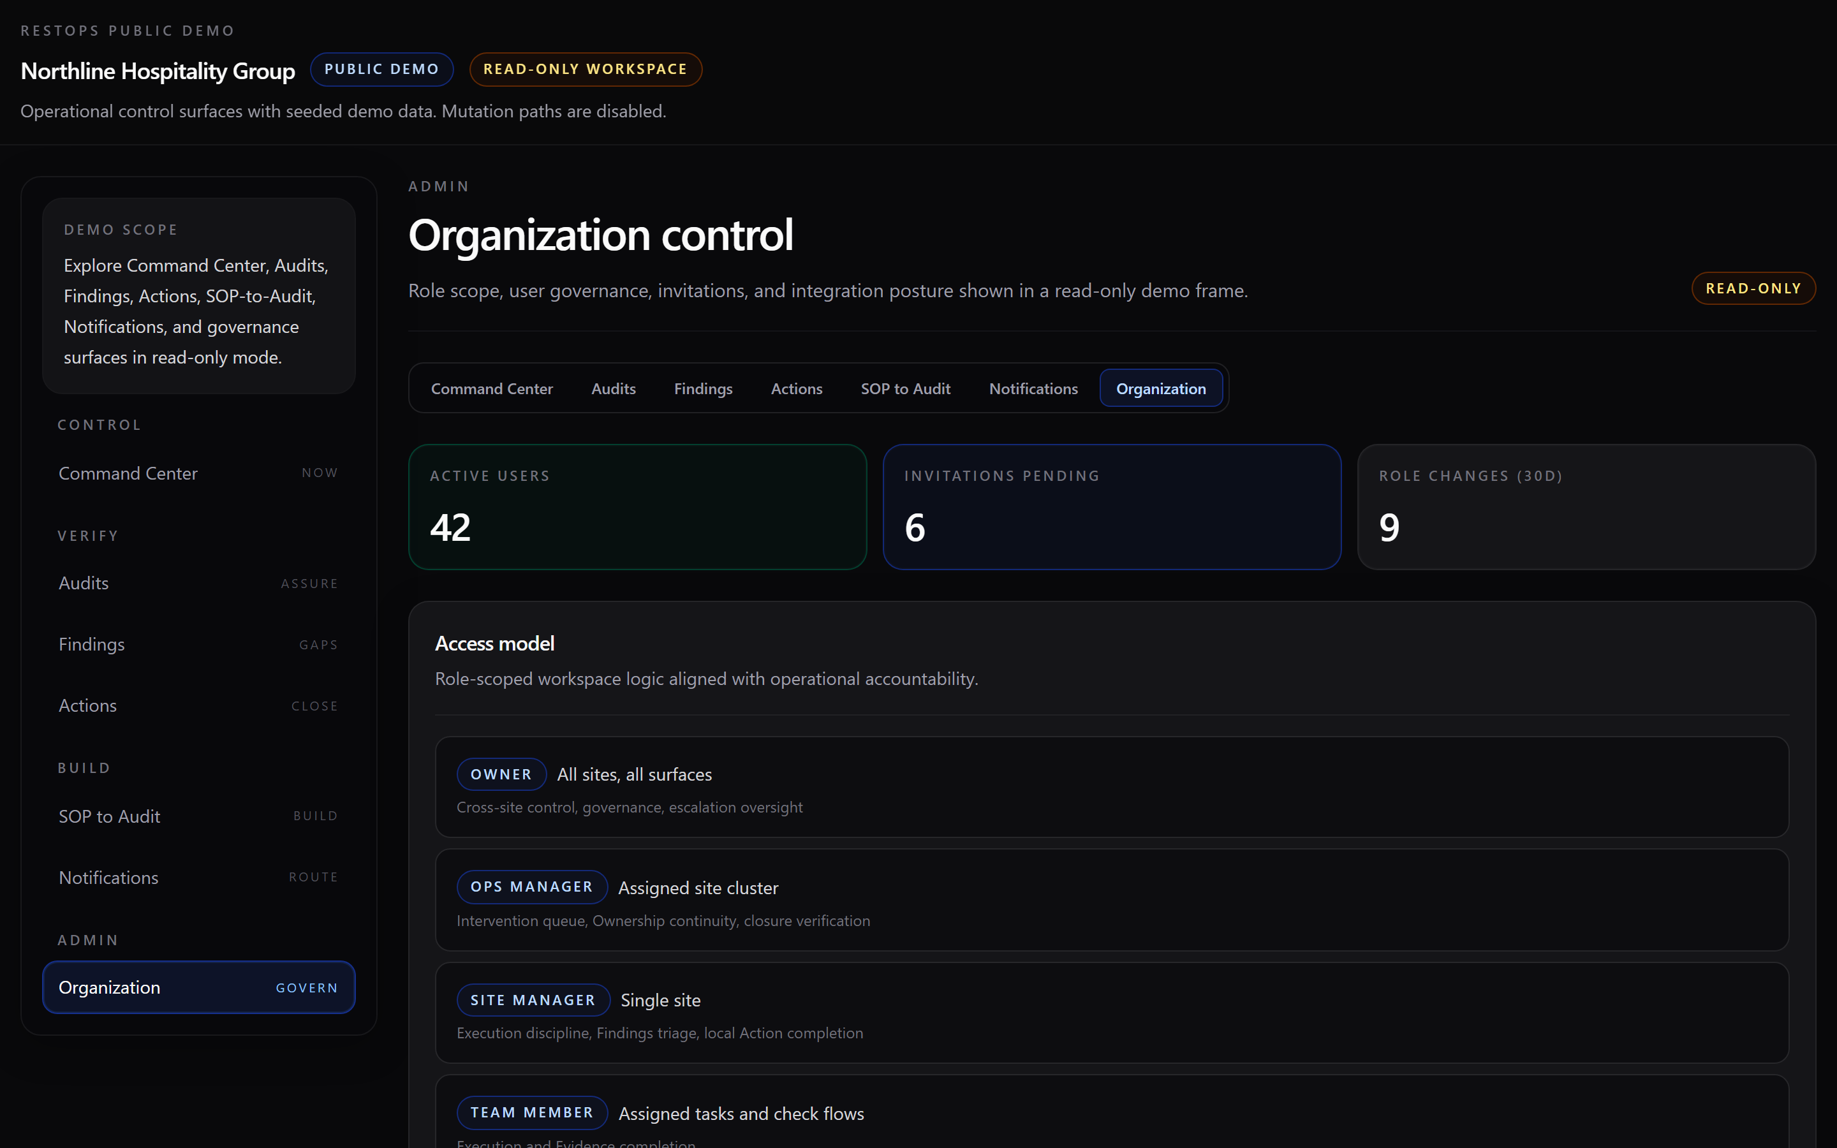This screenshot has width=1837, height=1148.
Task: Click the Invitations Pending card
Action: pos(1111,507)
